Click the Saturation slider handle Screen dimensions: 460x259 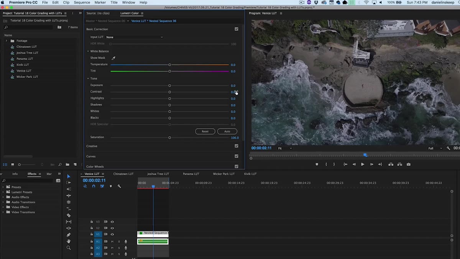(169, 138)
